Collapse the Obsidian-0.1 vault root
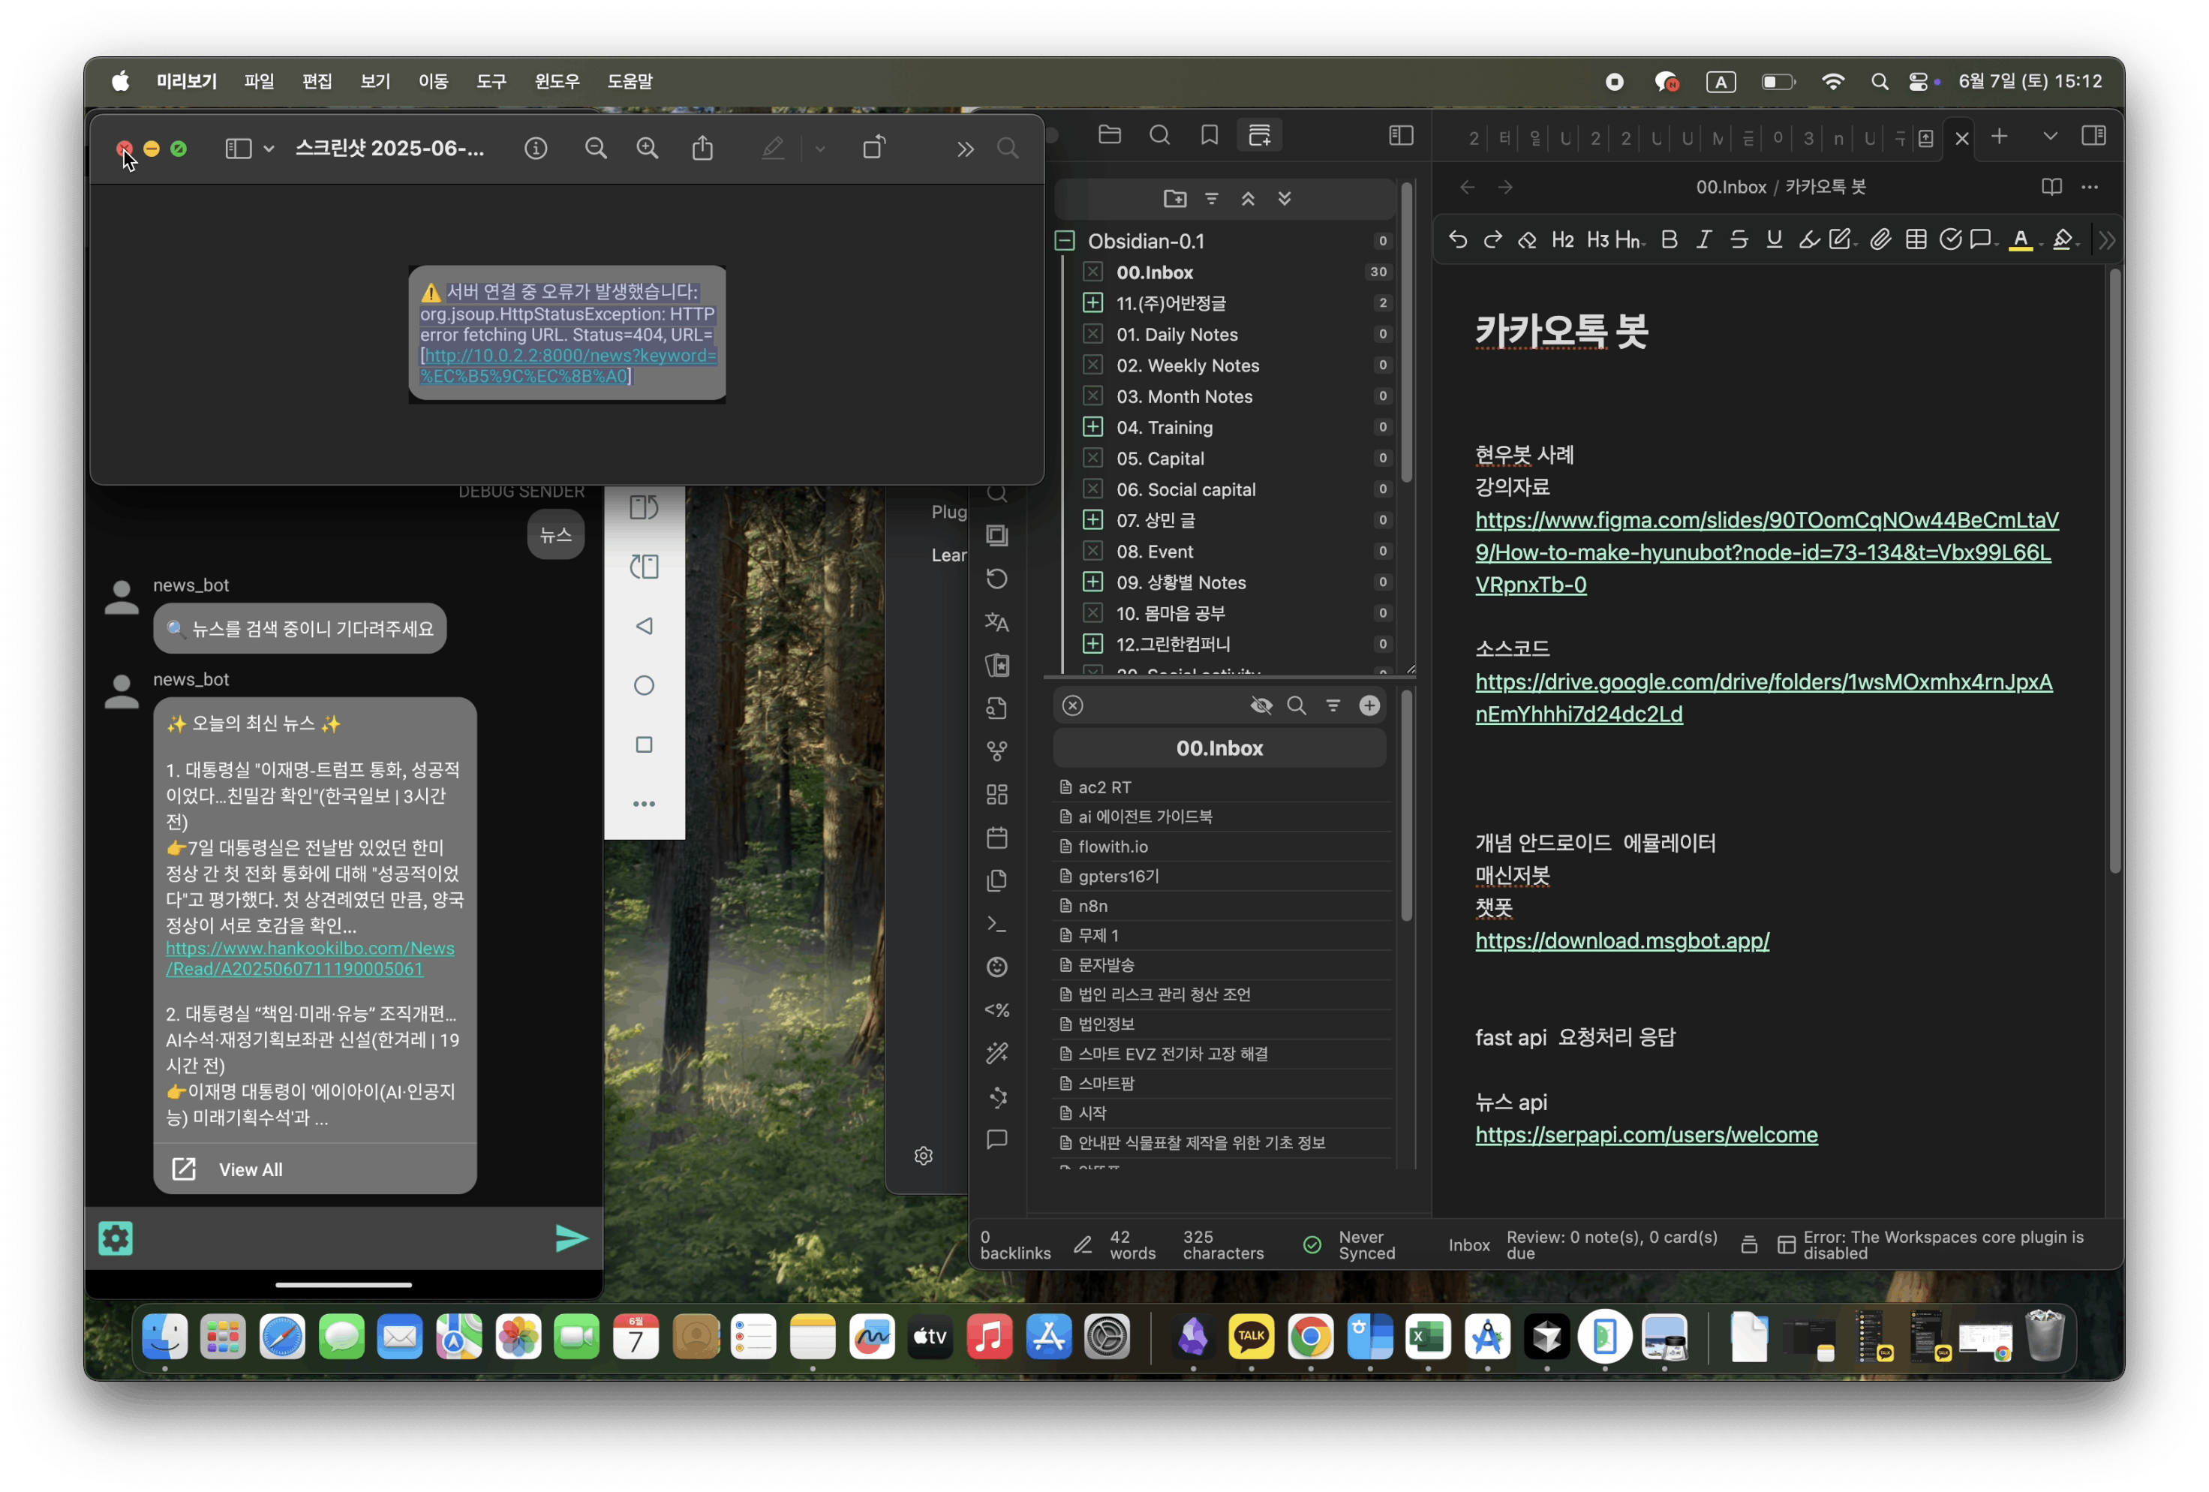Image resolution: width=2209 pixels, height=1492 pixels. 1065,241
